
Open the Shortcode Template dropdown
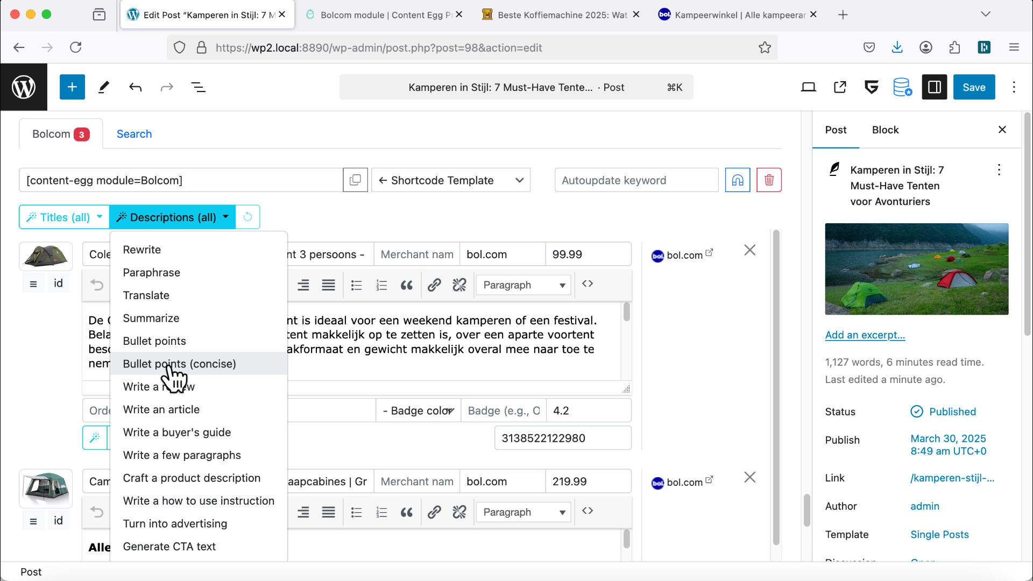(451, 180)
